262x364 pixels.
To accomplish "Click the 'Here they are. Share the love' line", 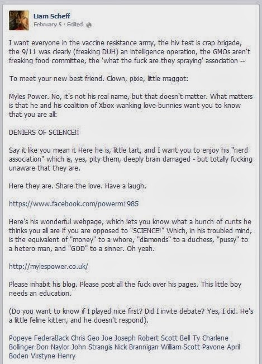I will pos(78,186).
